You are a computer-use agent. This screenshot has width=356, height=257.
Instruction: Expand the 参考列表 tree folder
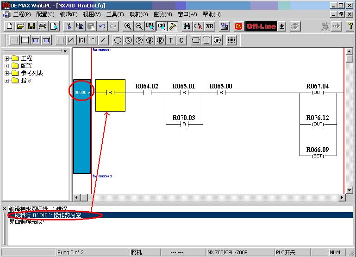(x=6, y=73)
